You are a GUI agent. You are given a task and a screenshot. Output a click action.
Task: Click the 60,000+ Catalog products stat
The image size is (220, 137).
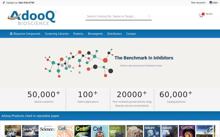click(176, 97)
